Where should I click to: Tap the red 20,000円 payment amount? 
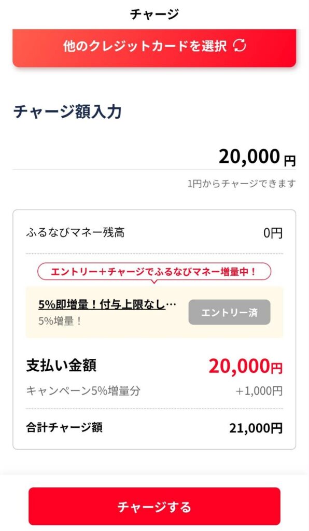245,366
